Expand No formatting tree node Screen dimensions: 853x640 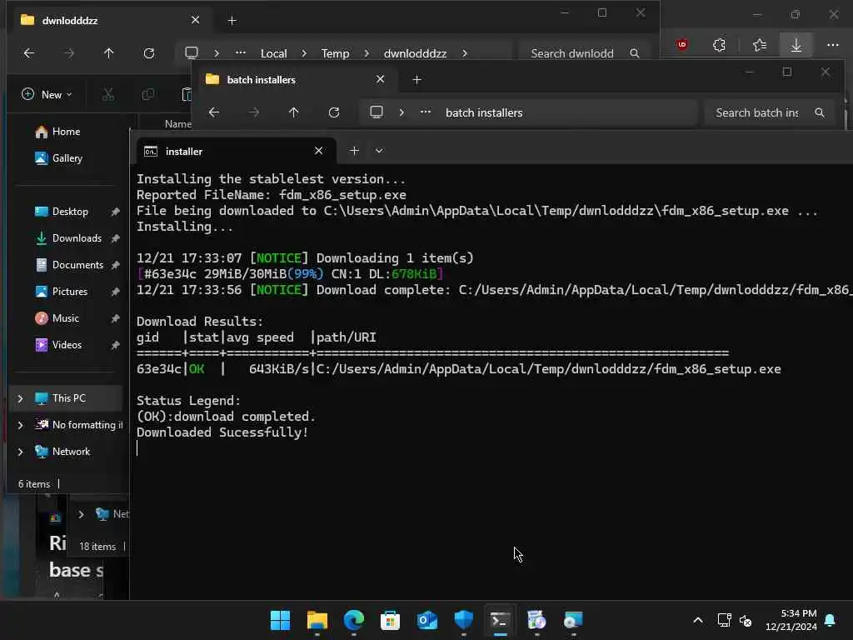point(20,425)
